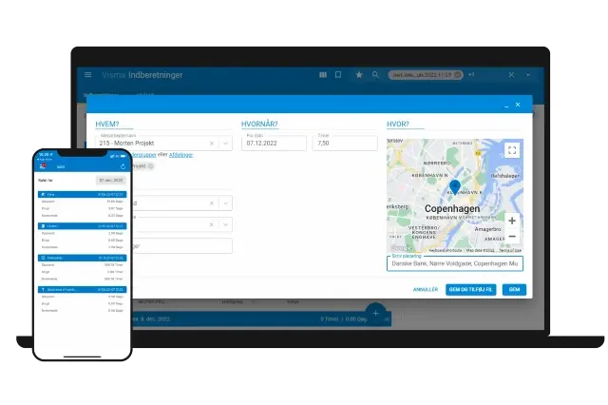
Task: Click the Afdelinger link
Action: tap(180, 154)
